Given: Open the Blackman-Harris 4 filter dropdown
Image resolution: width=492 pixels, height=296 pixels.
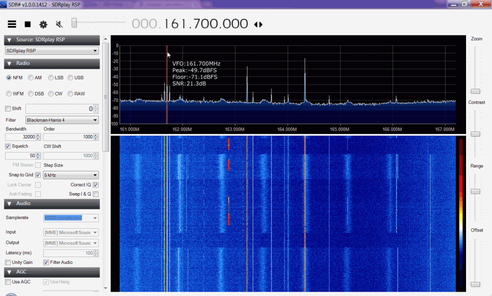Looking at the screenshot, I should coord(61,119).
